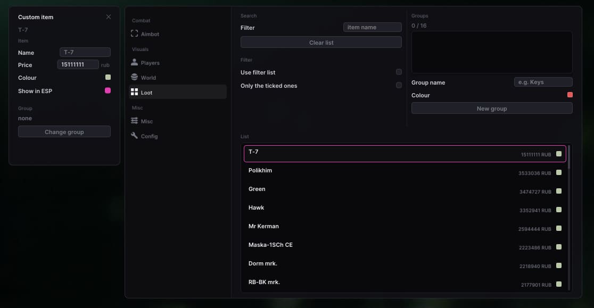
Task: Click the World globe icon
Action: pyautogui.click(x=134, y=77)
